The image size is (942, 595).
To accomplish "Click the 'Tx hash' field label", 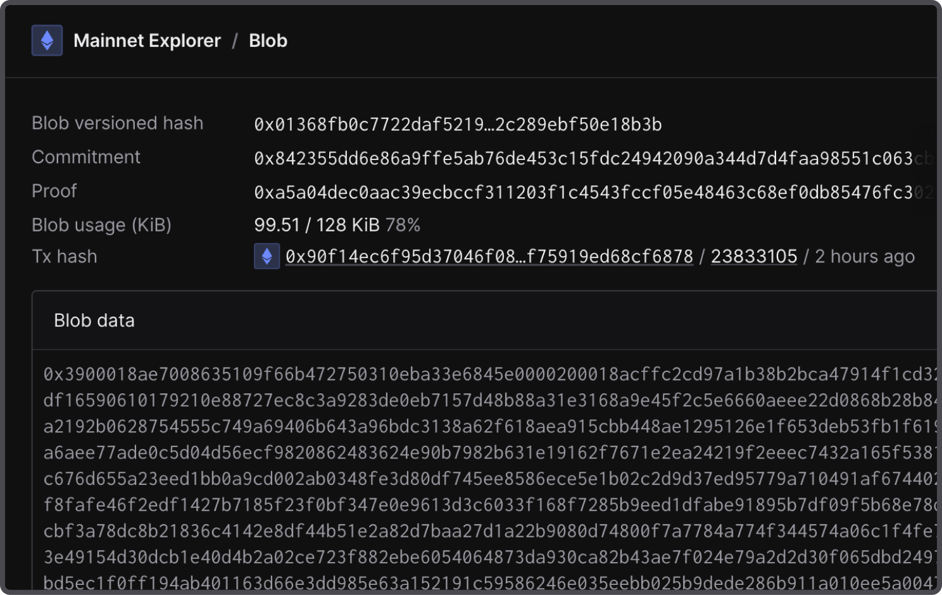I will [x=65, y=256].
